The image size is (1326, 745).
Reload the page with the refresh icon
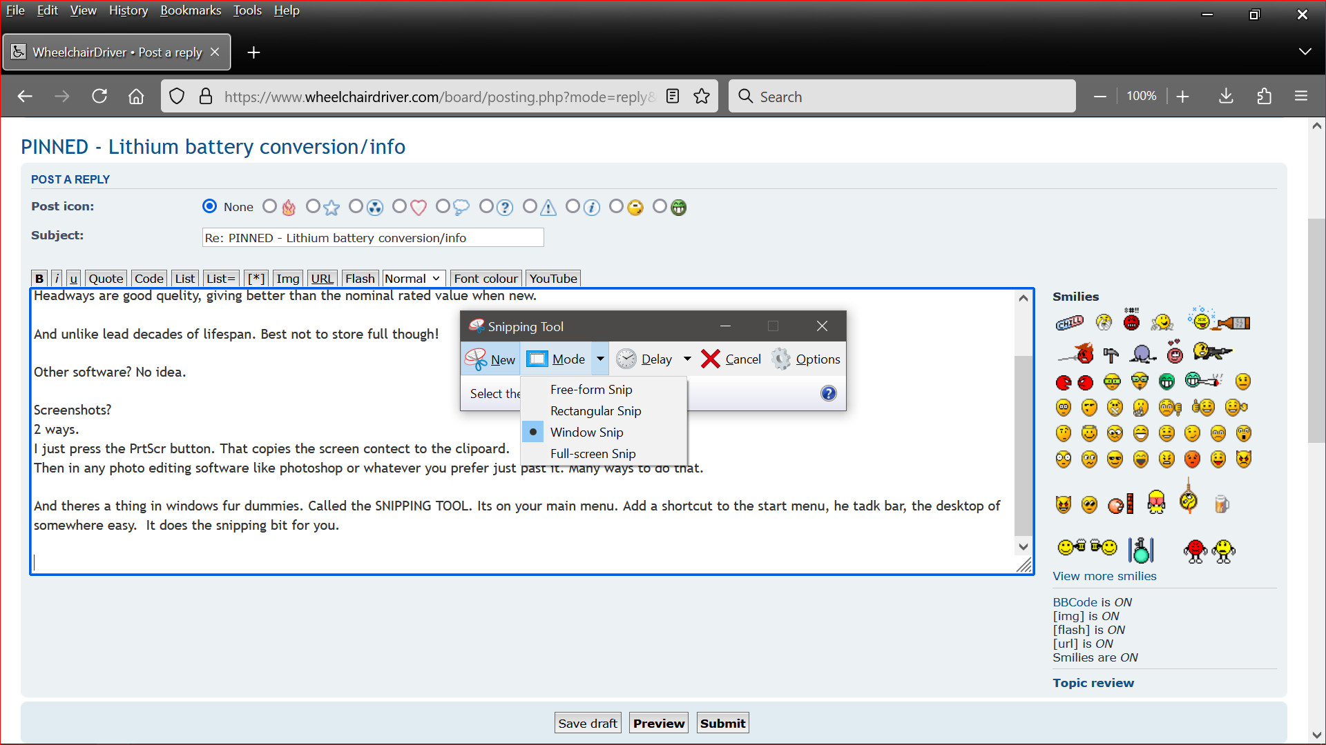[99, 97]
